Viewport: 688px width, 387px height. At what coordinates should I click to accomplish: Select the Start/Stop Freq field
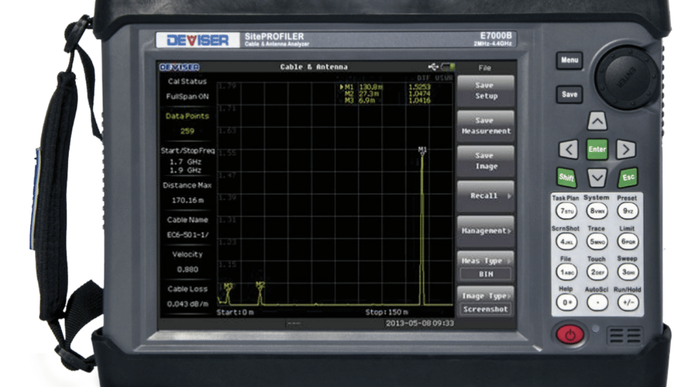187,159
